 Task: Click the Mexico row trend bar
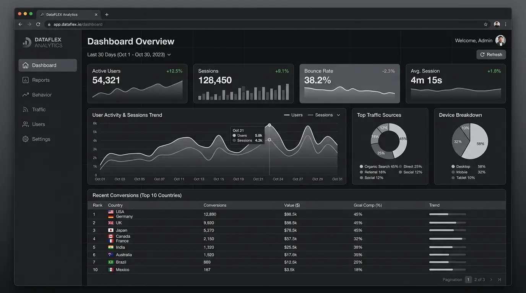coord(448,270)
